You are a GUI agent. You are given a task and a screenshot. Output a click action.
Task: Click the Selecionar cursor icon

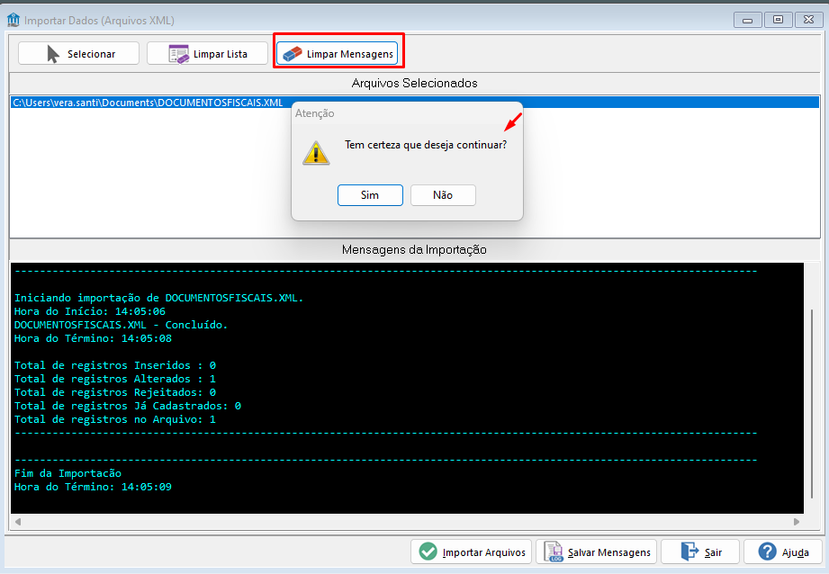tap(53, 54)
